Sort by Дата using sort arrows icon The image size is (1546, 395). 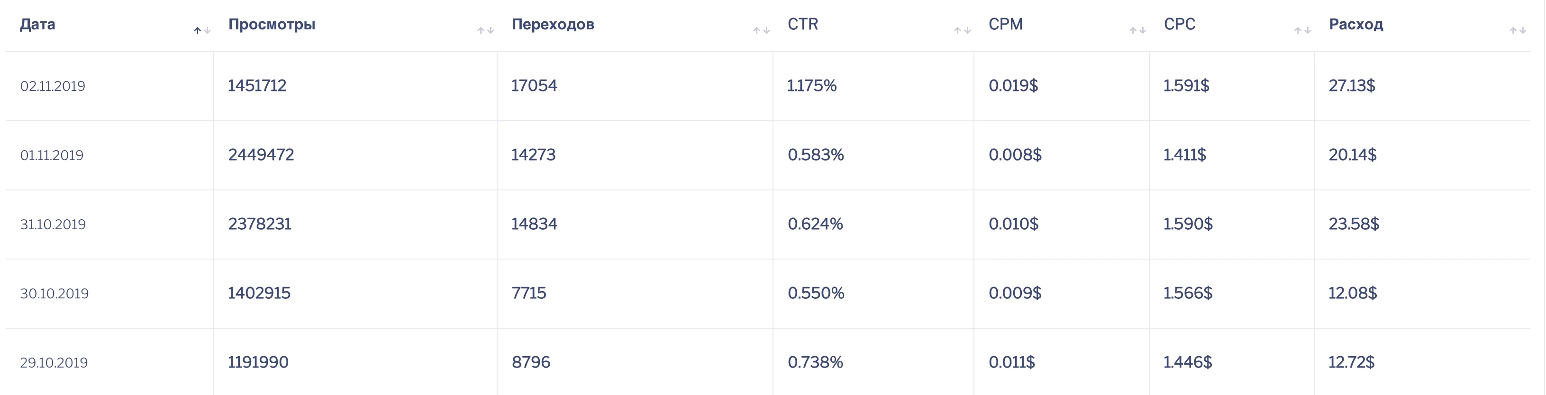[x=201, y=31]
